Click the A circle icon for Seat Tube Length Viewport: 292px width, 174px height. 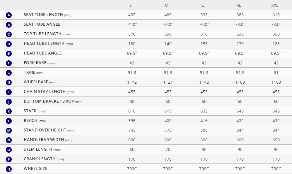pyautogui.click(x=9, y=15)
